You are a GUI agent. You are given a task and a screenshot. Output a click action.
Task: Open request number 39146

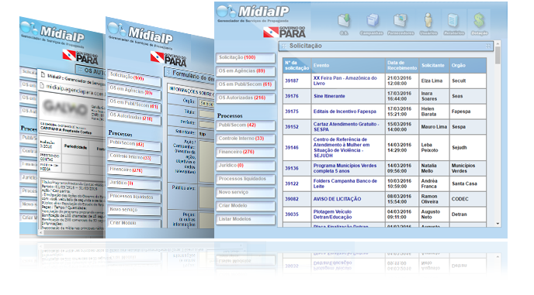coord(292,147)
